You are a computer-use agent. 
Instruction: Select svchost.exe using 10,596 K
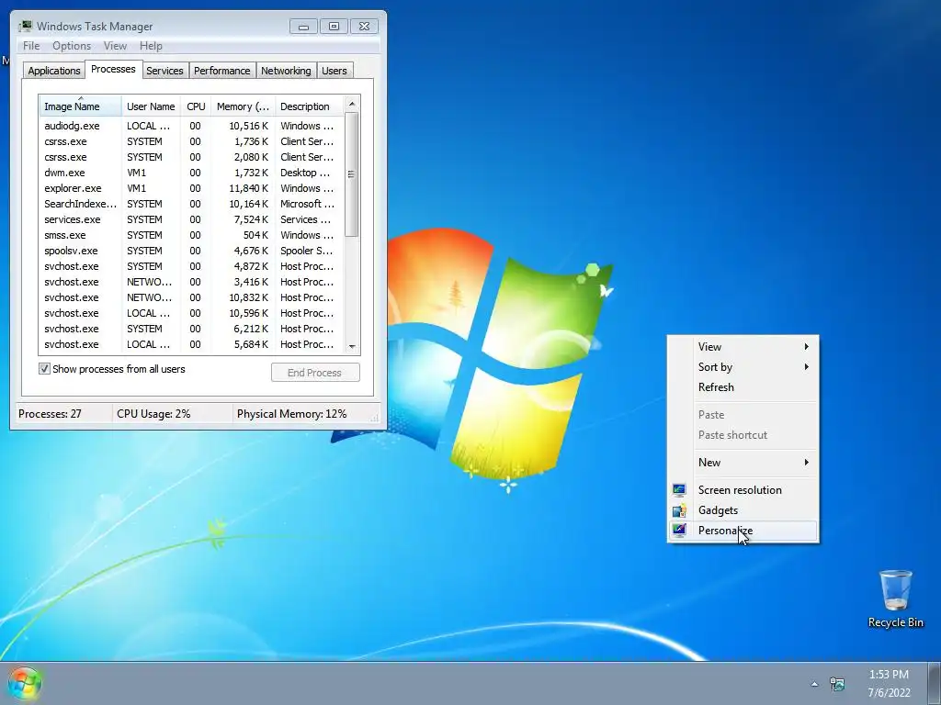pyautogui.click(x=191, y=313)
